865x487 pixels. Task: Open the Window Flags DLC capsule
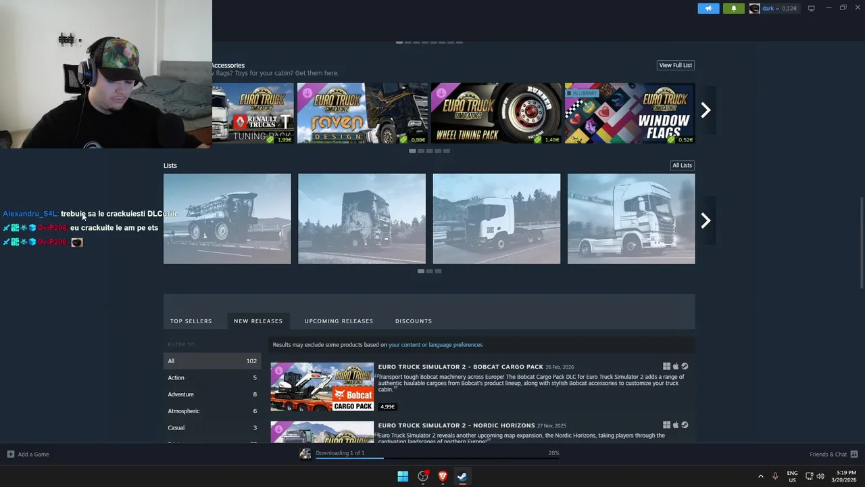tap(630, 113)
